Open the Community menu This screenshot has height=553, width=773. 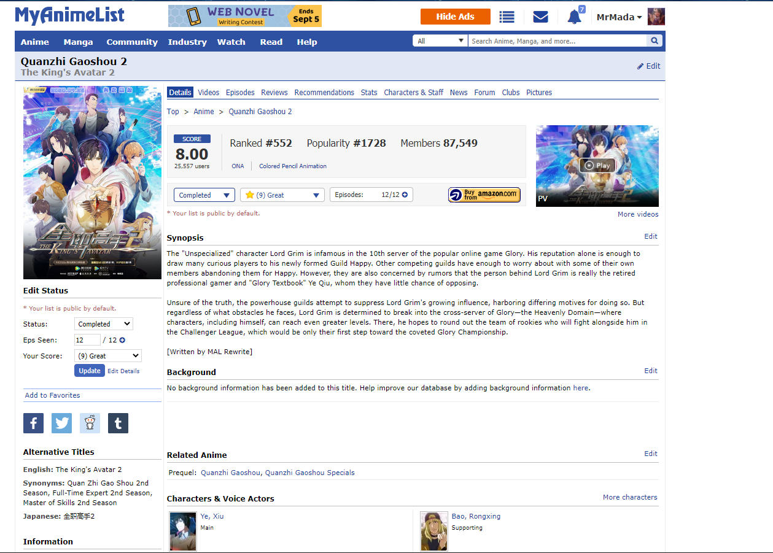point(132,42)
